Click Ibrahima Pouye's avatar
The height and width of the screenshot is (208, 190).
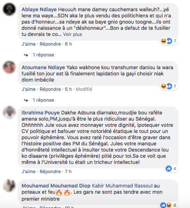[9, 113]
